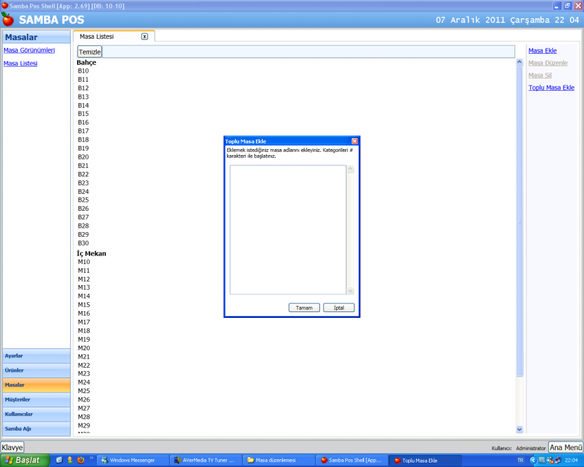Screen dimensions: 584x467
Task: Select table B20 in list
Action: [84, 157]
